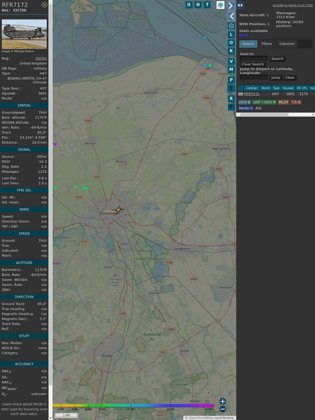Screen dimensions: 315x420
Task: Switch to the Filters tab
Action: [x=267, y=44]
